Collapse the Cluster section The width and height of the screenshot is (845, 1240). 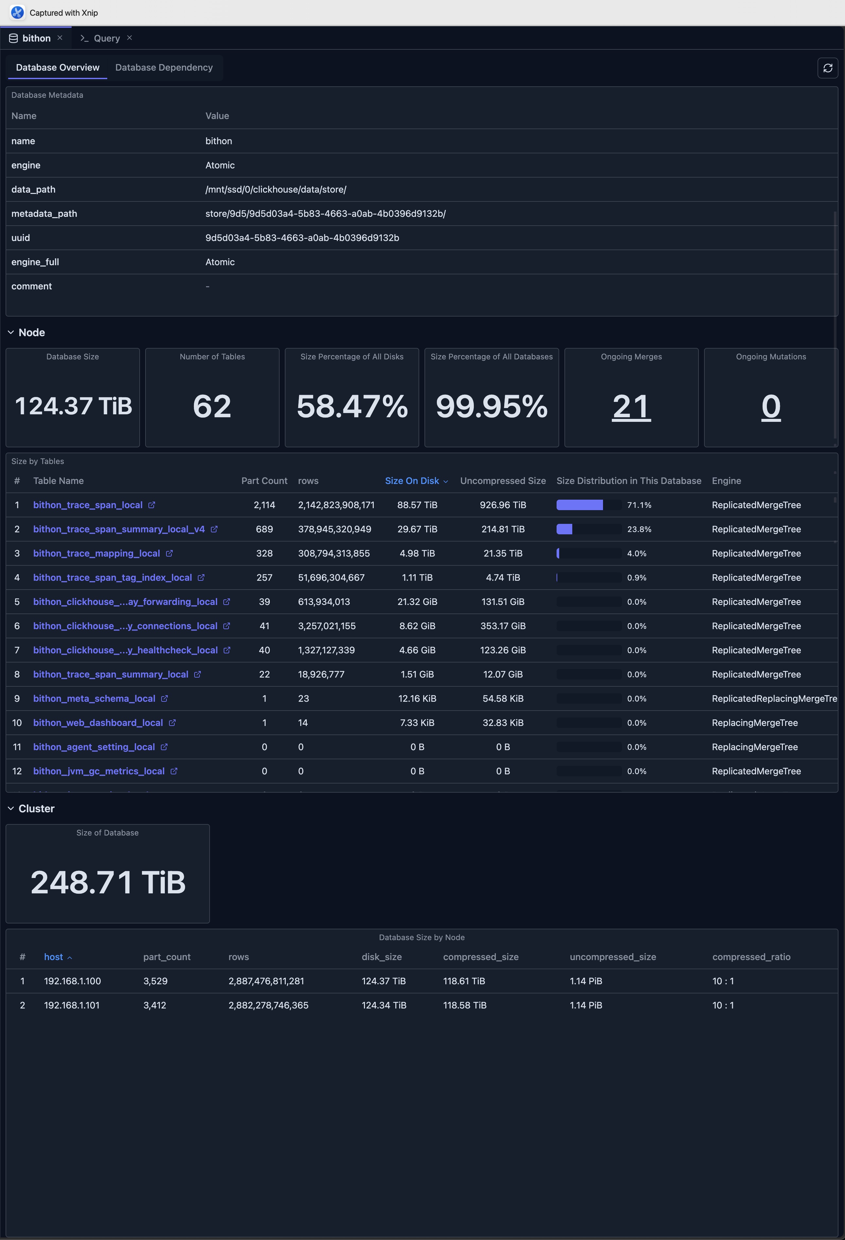click(x=11, y=808)
